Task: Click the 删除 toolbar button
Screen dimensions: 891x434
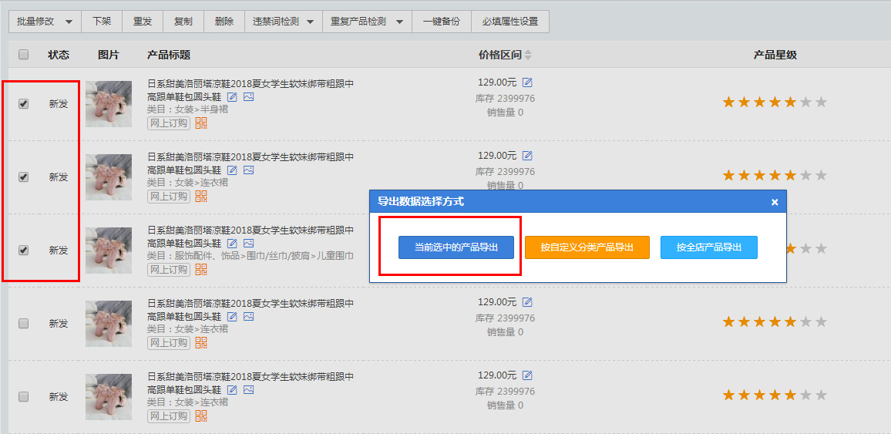Action: click(224, 22)
